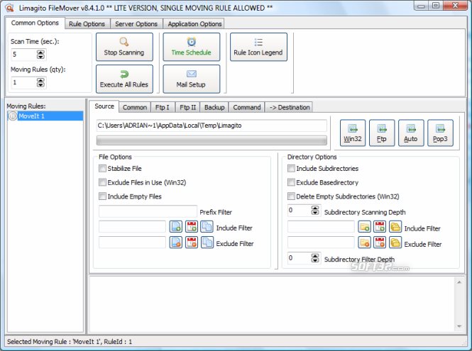Click log pane scrollbar up arrow

(x=459, y=282)
